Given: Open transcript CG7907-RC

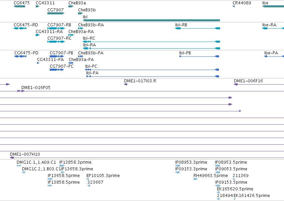Looking at the screenshot, I should point(56,42).
